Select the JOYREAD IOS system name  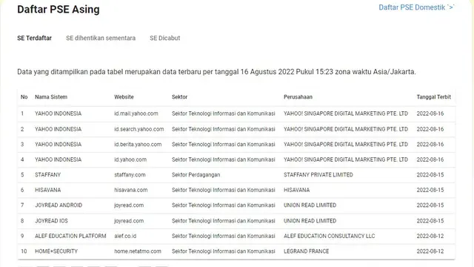coord(51,221)
